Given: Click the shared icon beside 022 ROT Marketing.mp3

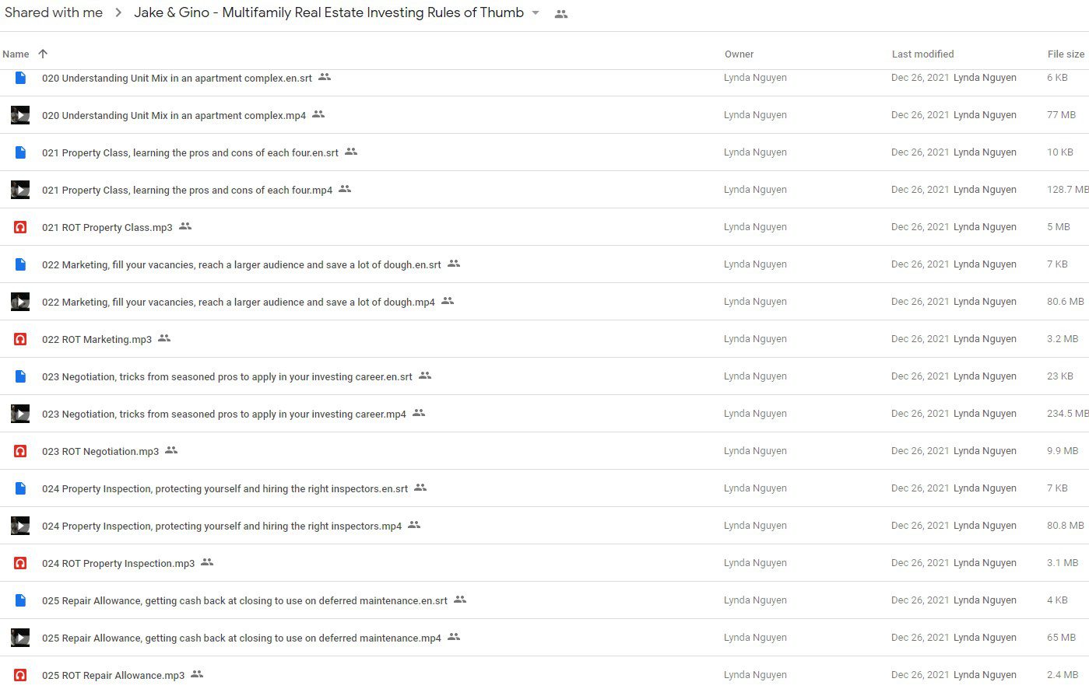Looking at the screenshot, I should (x=164, y=338).
